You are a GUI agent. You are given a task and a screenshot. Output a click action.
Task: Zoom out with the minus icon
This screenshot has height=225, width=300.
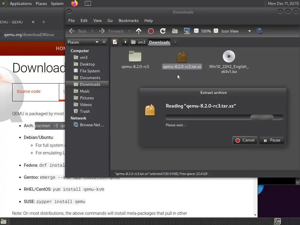(x=196, y=31)
